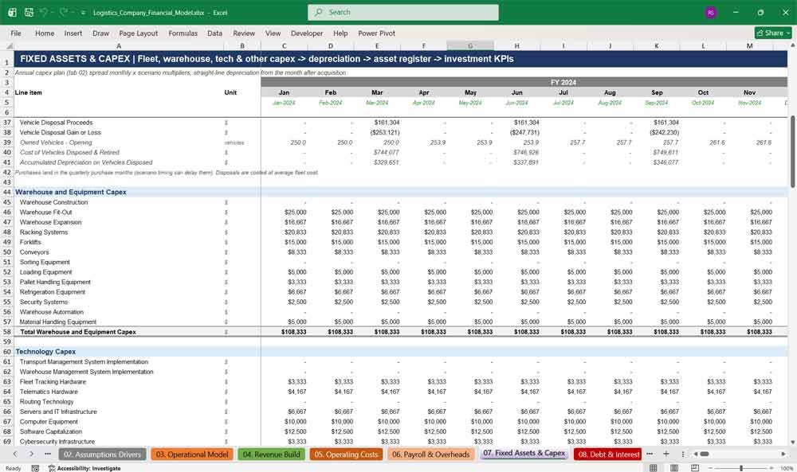Click the right sheet tabs ellipsis
Screen dimensions: 797x472
(x=650, y=454)
